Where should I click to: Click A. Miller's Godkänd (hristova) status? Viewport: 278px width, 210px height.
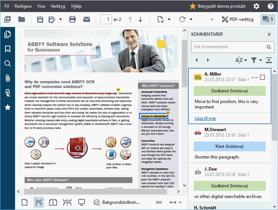click(230, 91)
